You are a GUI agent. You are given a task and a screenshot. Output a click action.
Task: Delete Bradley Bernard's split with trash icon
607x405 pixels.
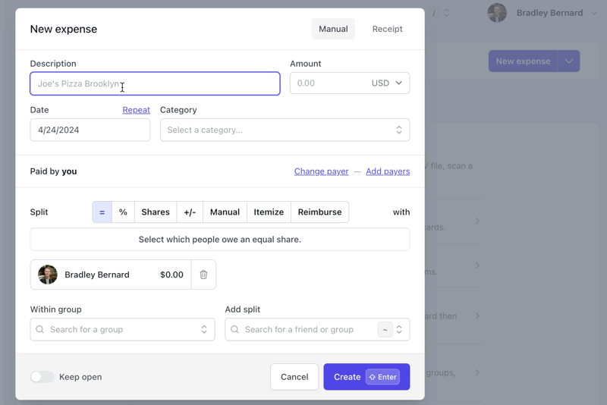click(x=203, y=275)
